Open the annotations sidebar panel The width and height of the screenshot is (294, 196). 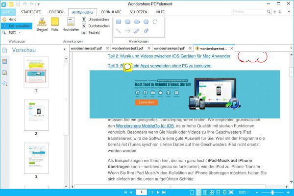5,73
